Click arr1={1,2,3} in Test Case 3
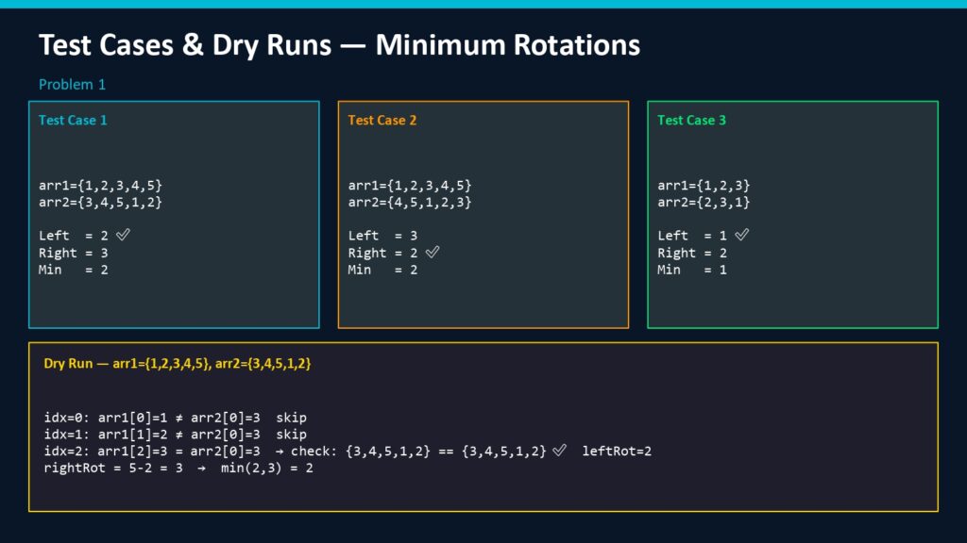The image size is (967, 543). 704,185
